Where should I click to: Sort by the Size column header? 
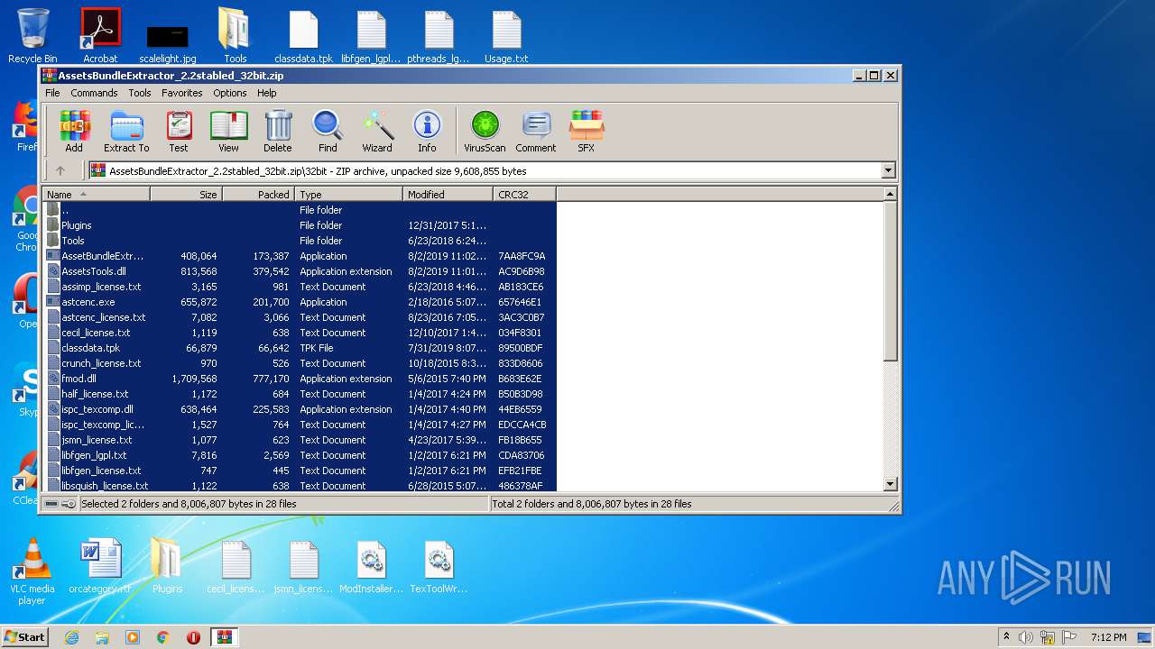coord(186,194)
